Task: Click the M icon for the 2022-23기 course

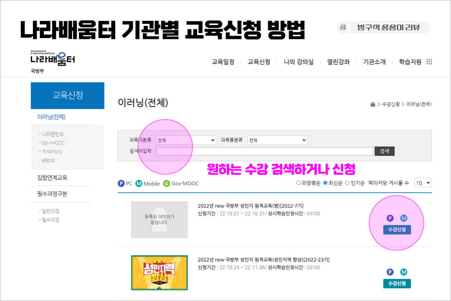Action: (x=404, y=272)
